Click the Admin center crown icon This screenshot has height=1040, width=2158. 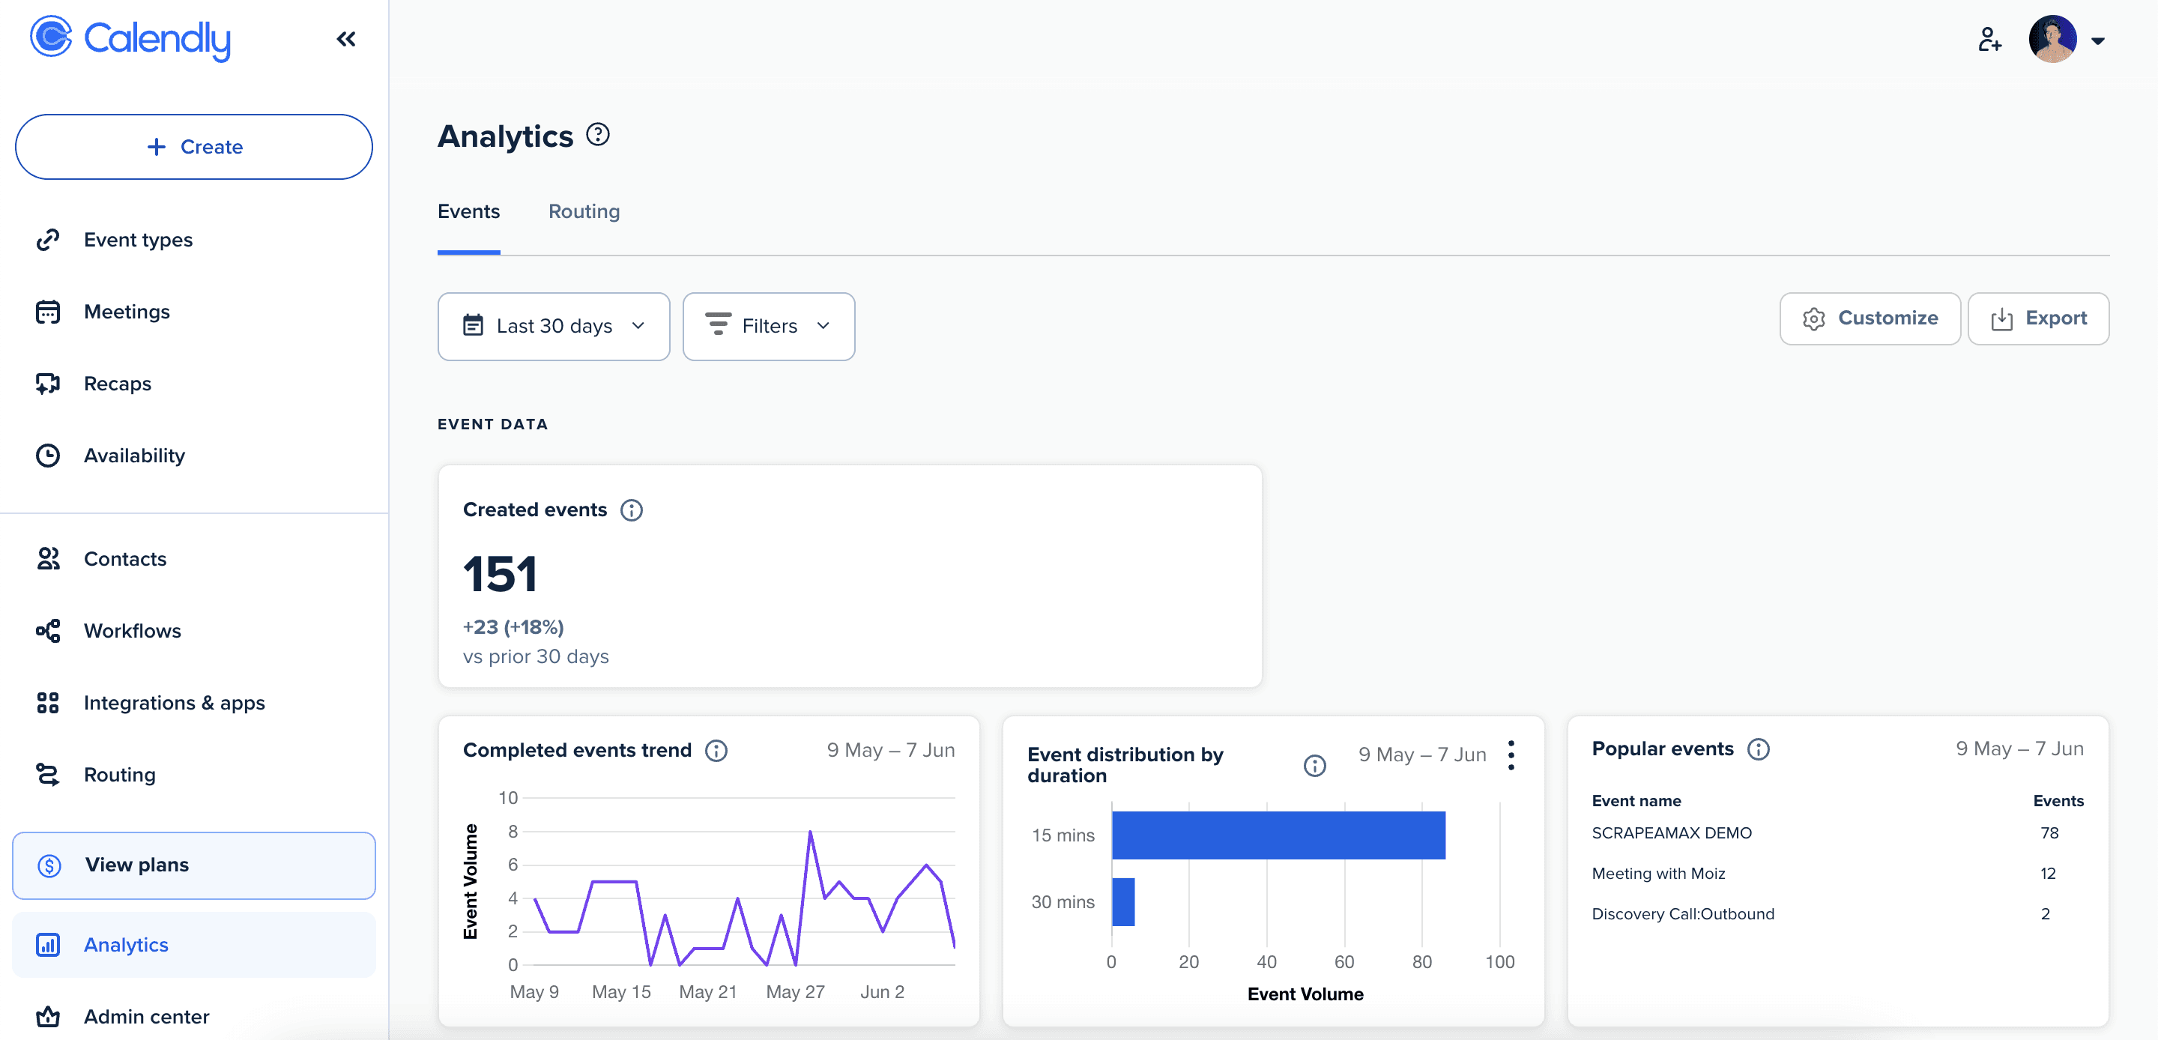click(48, 1018)
